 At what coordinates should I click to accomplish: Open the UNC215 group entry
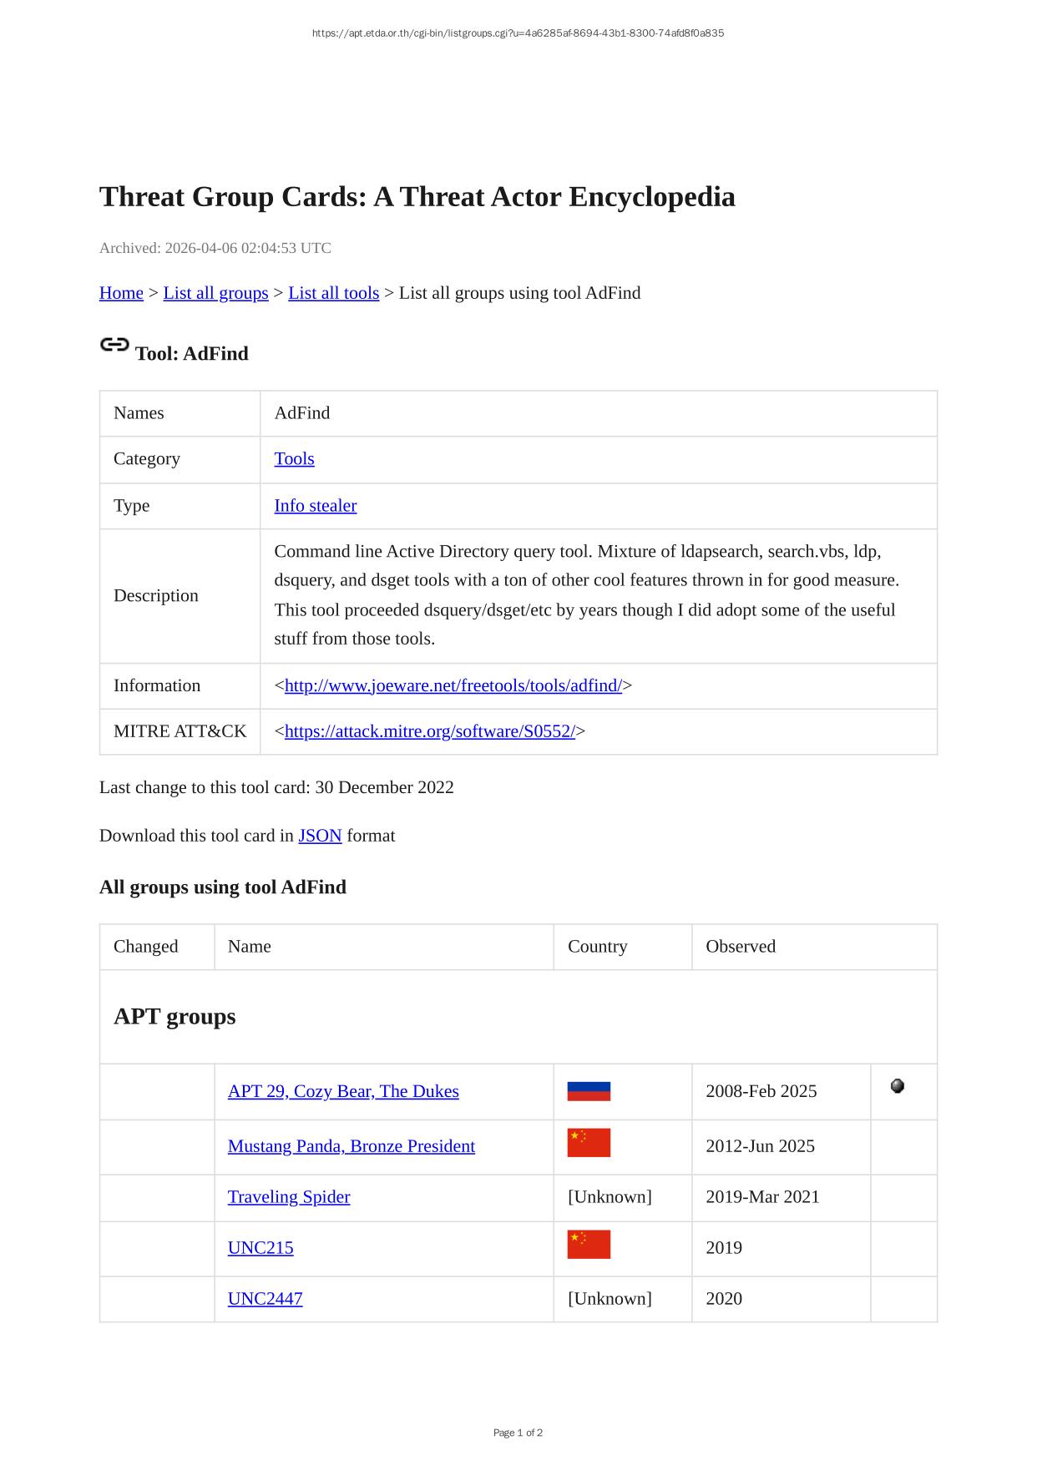click(x=261, y=1248)
